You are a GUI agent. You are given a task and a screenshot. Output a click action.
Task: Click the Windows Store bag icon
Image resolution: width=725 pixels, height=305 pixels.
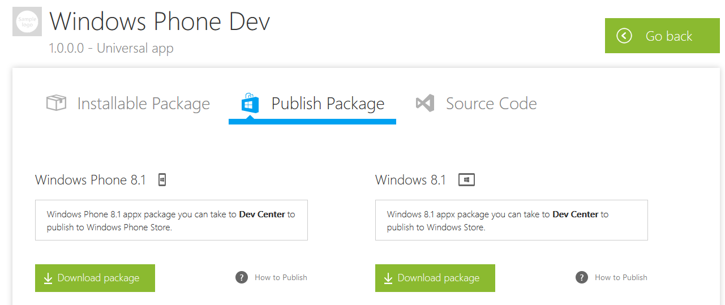(x=250, y=103)
